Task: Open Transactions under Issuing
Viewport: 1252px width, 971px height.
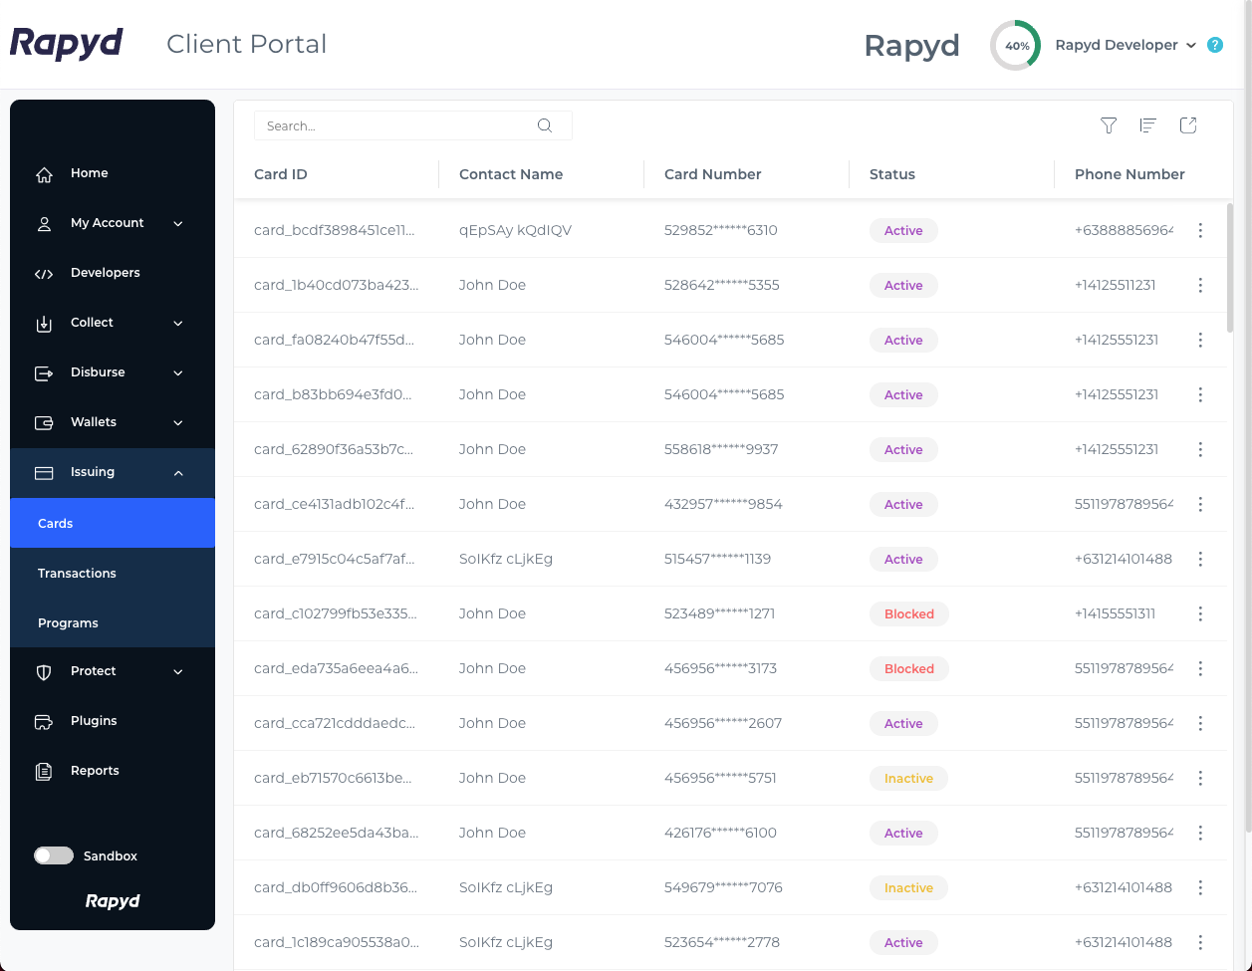Action: [113, 573]
